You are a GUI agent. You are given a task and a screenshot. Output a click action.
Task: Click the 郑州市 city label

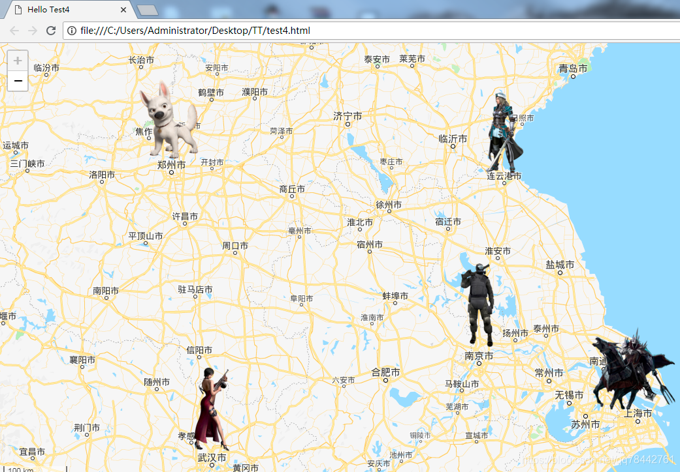click(x=171, y=165)
